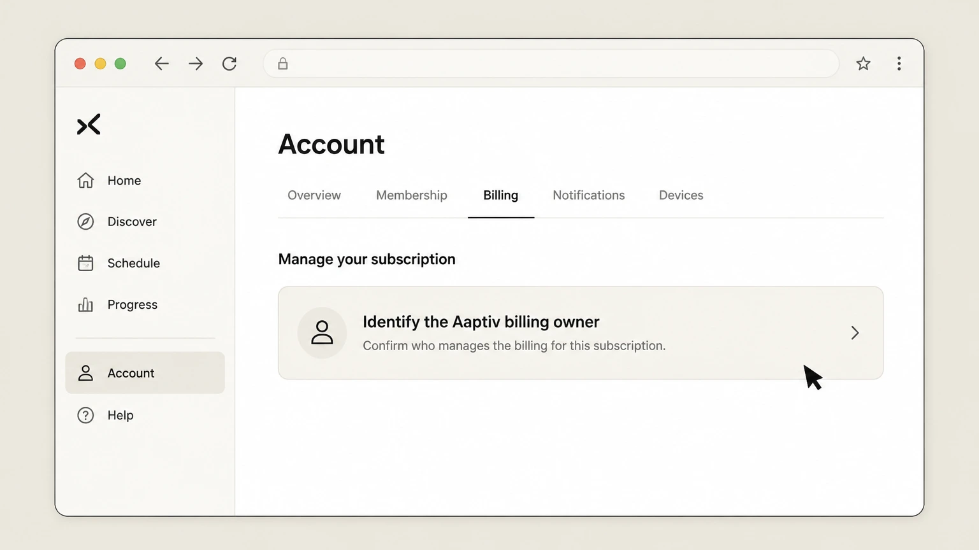Click the 'Manage your subscription' heading
Viewport: 979px width, 550px height.
367,259
